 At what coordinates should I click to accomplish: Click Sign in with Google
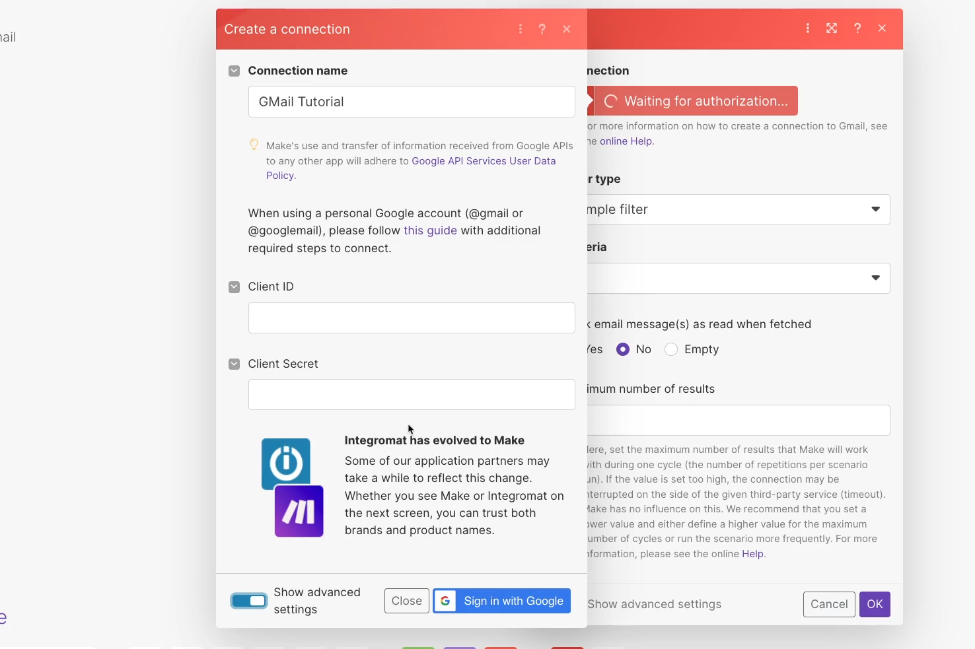(502, 601)
